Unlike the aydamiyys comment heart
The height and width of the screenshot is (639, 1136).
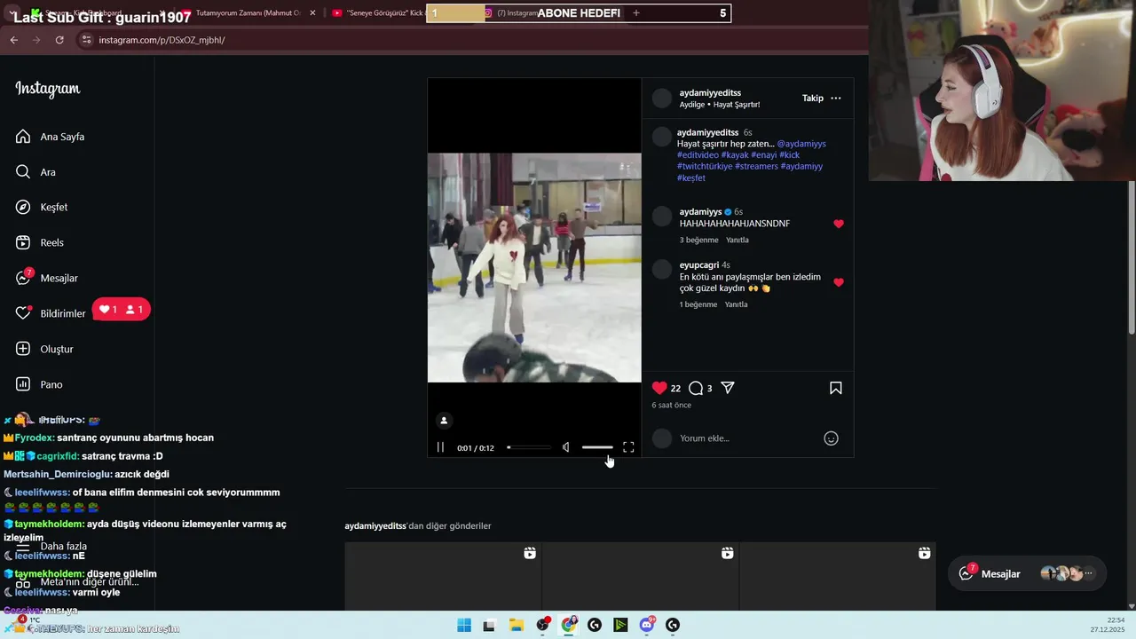pos(839,224)
